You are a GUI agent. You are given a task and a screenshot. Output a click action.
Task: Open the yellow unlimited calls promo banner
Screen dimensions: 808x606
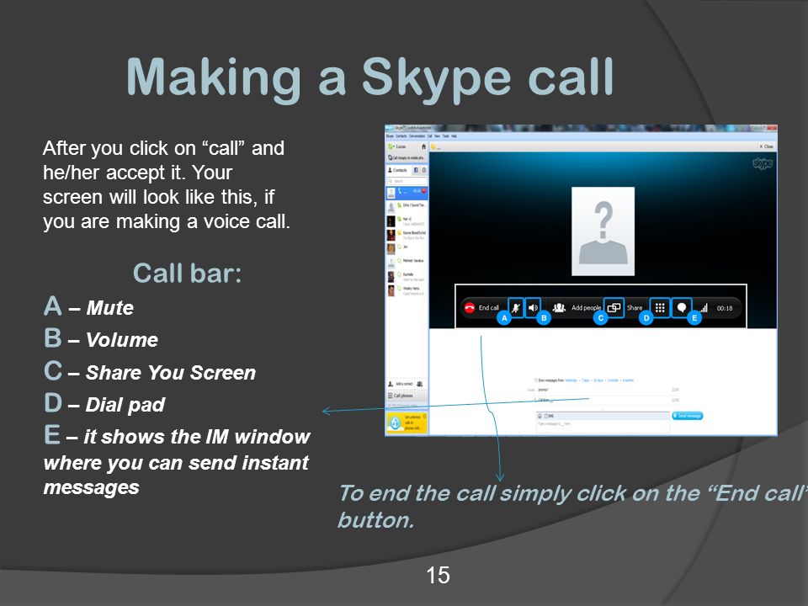click(x=407, y=423)
